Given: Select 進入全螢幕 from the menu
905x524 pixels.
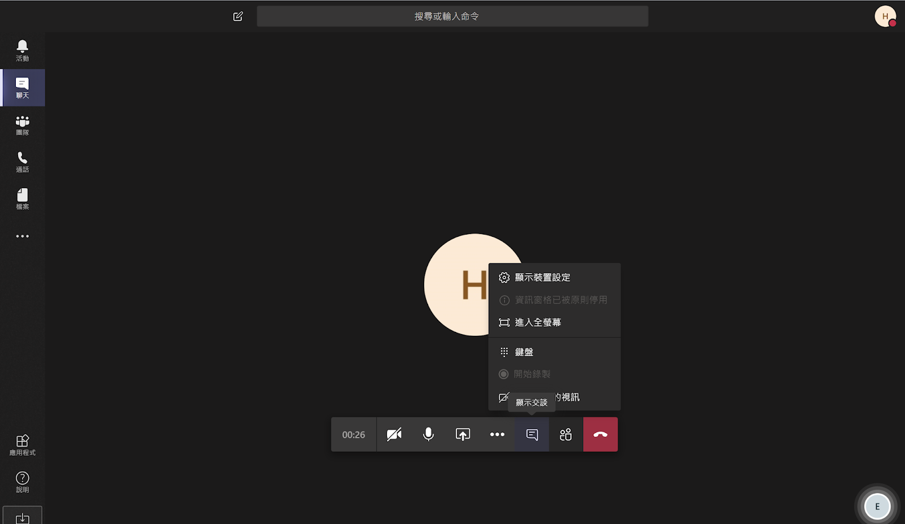Looking at the screenshot, I should (x=554, y=323).
